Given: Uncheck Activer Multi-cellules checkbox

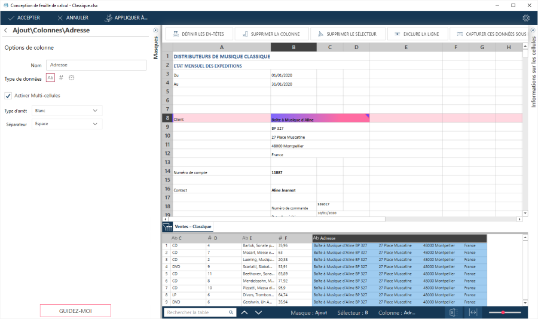Looking at the screenshot, I should 8,95.
